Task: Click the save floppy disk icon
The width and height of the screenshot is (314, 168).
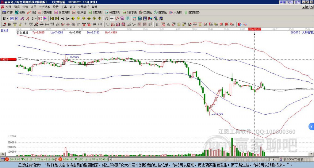Action: pos(150,19)
